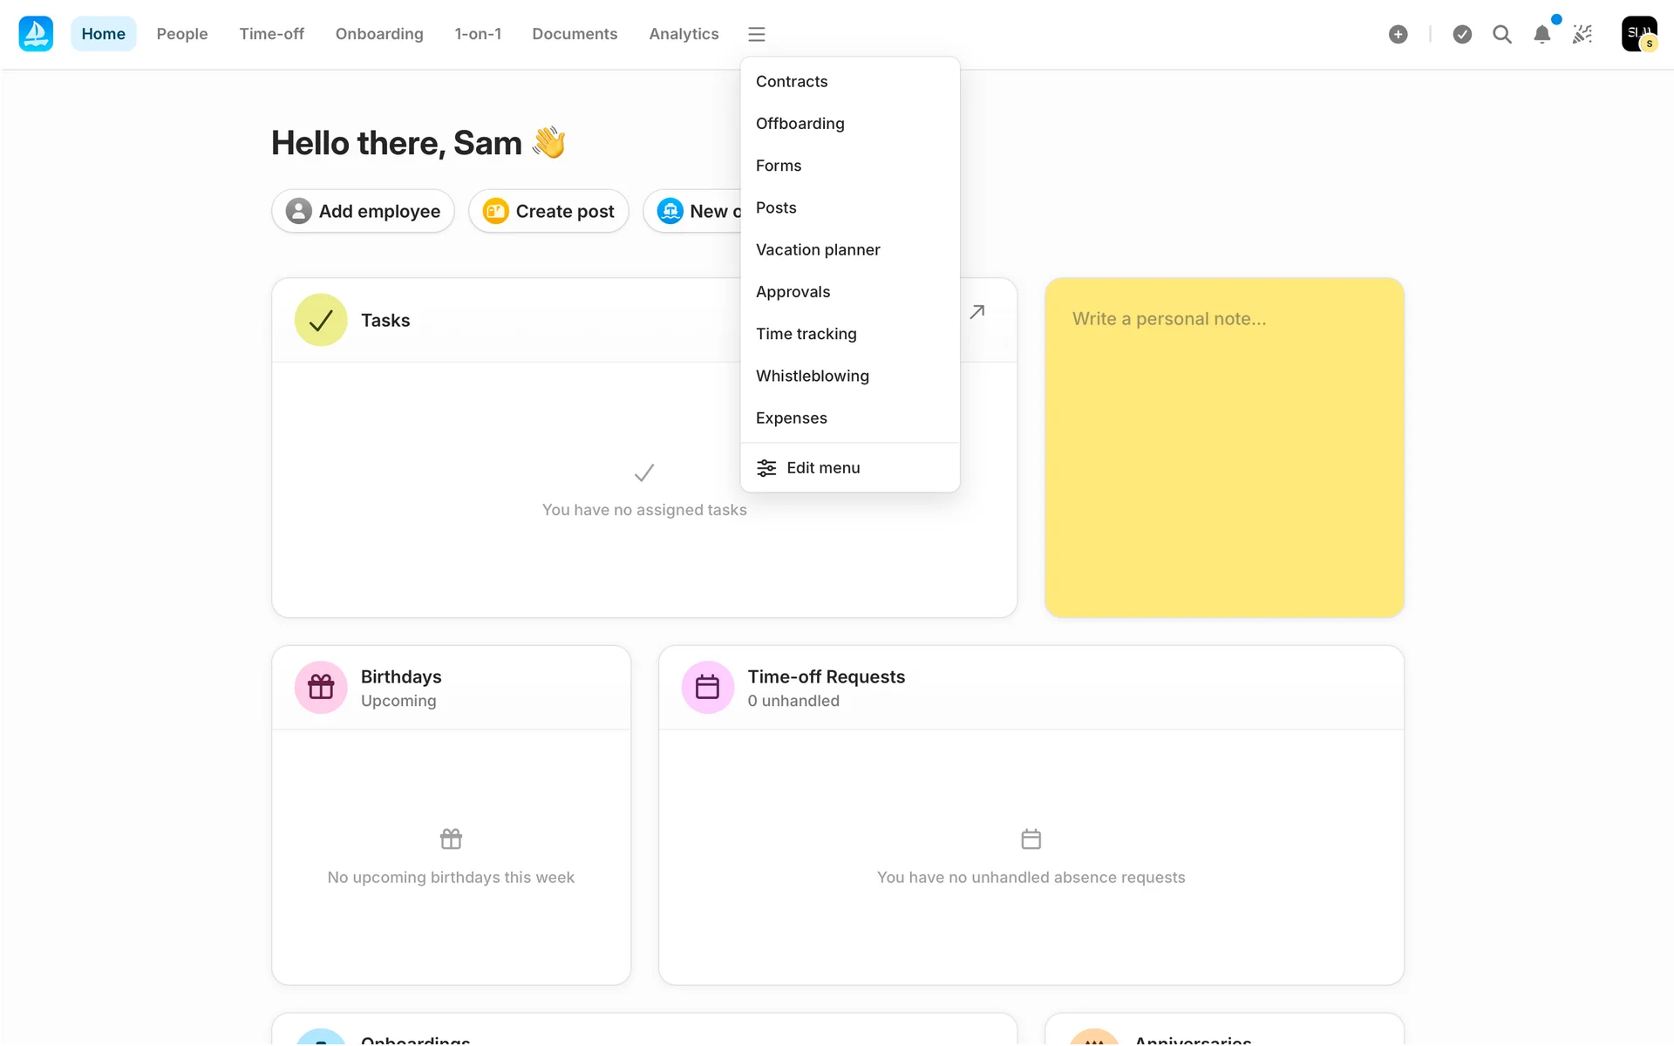Viewport: 1674px width, 1046px height.
Task: Open Tasks card expand arrow
Action: [x=976, y=312]
